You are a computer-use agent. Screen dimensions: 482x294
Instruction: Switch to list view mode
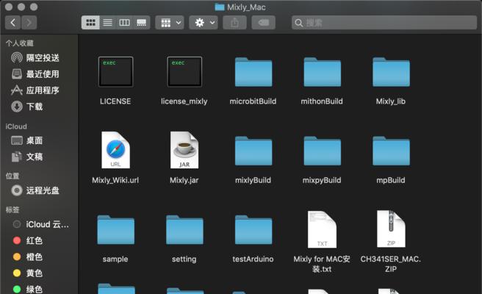pos(107,23)
